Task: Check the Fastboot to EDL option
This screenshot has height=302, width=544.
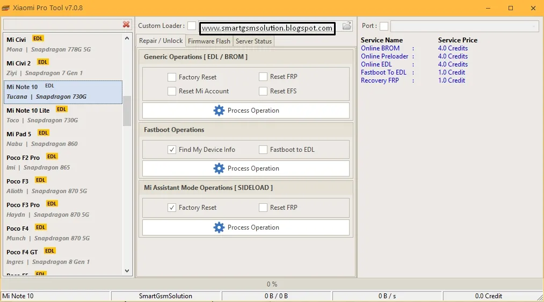Action: [x=263, y=150]
